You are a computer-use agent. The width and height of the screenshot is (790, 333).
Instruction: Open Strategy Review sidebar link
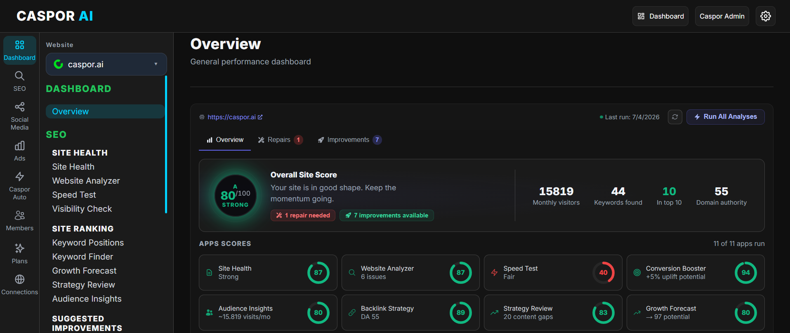(83, 285)
